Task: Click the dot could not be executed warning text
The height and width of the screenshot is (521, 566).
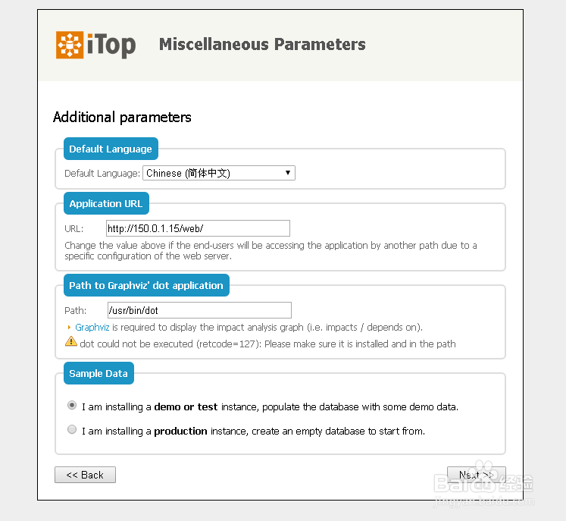Action: (267, 344)
